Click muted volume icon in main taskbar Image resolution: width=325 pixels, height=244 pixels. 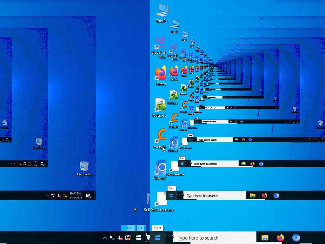point(120,238)
